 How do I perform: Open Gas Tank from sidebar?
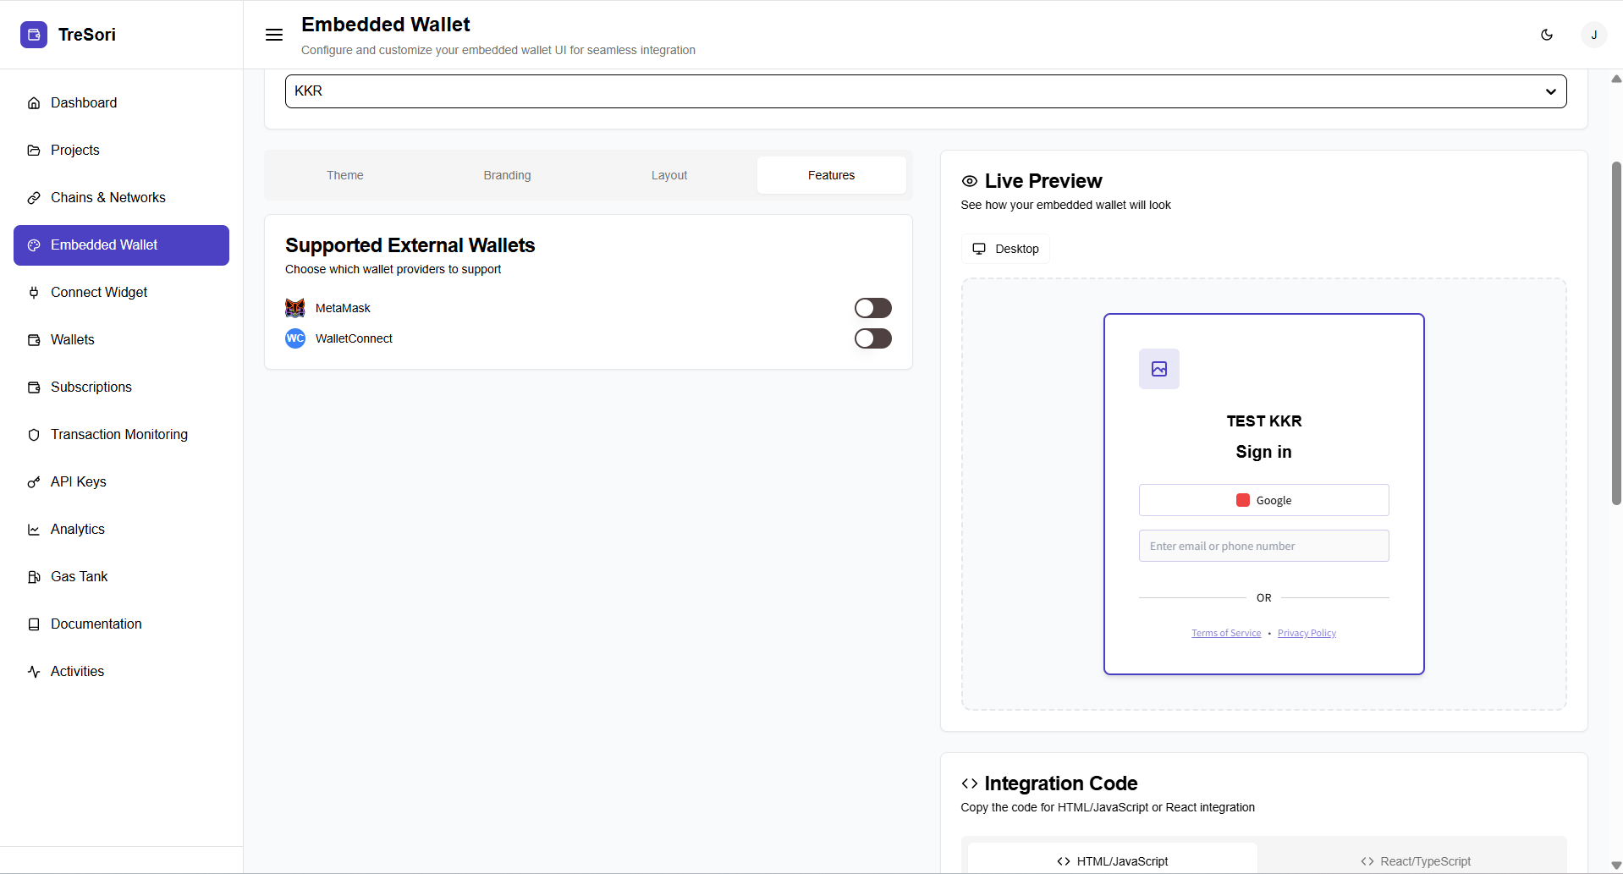pyautogui.click(x=79, y=576)
